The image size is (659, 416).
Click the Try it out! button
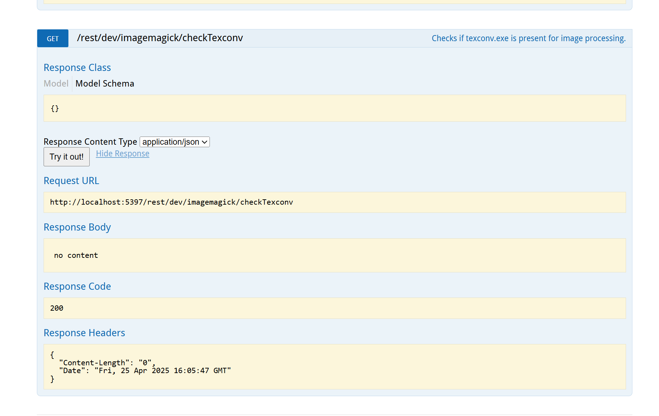67,157
